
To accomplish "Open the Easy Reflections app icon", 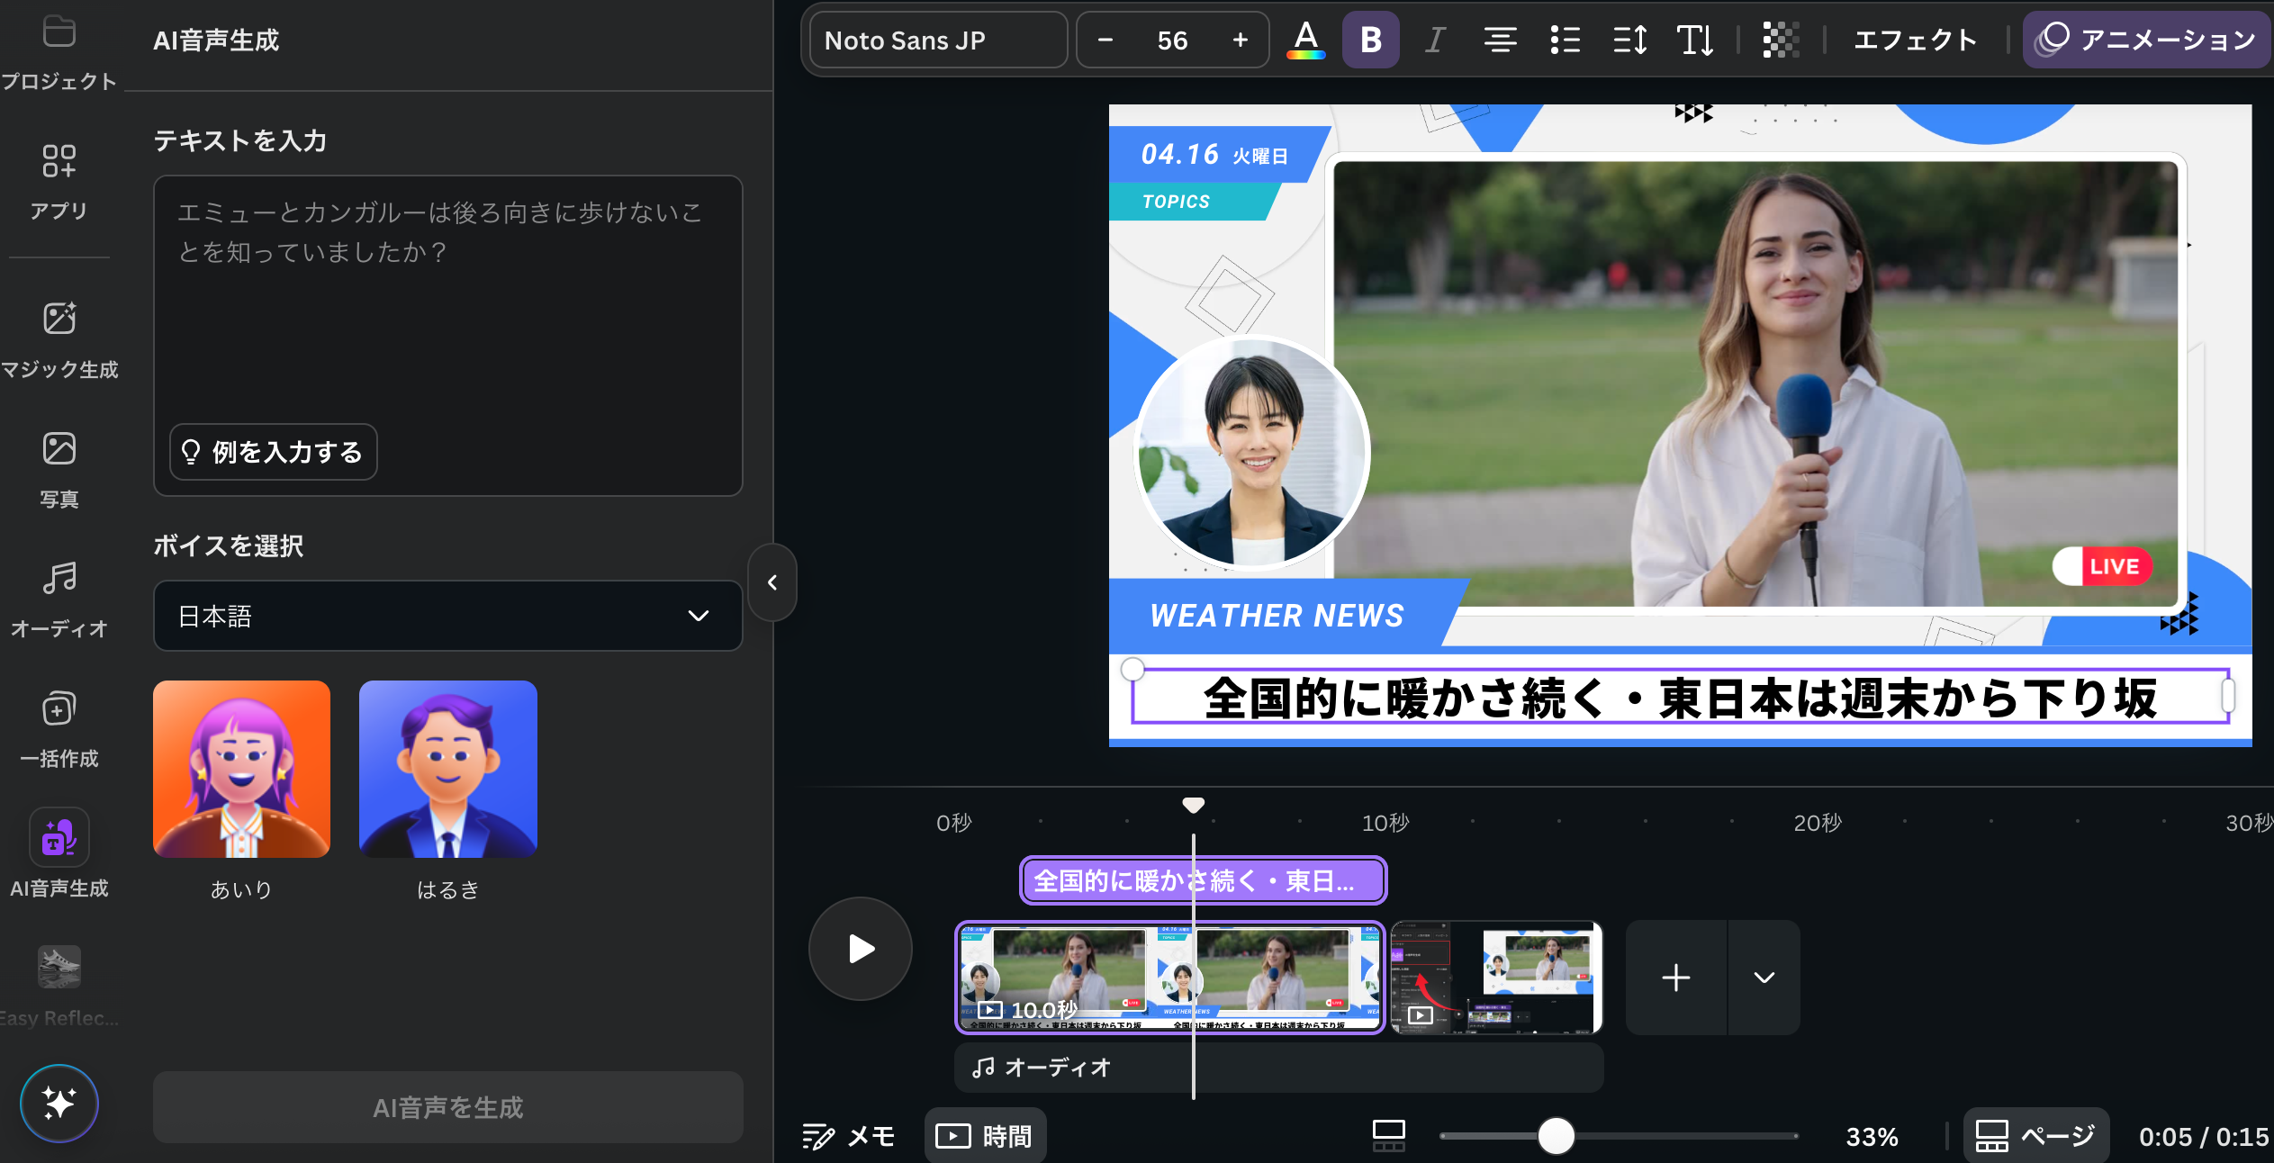I will 59,967.
